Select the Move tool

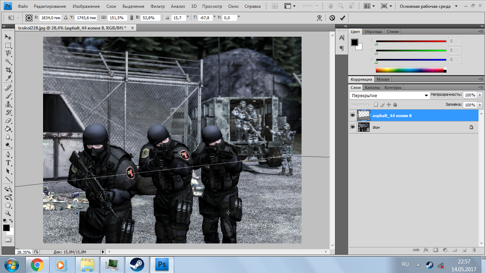coord(8,37)
